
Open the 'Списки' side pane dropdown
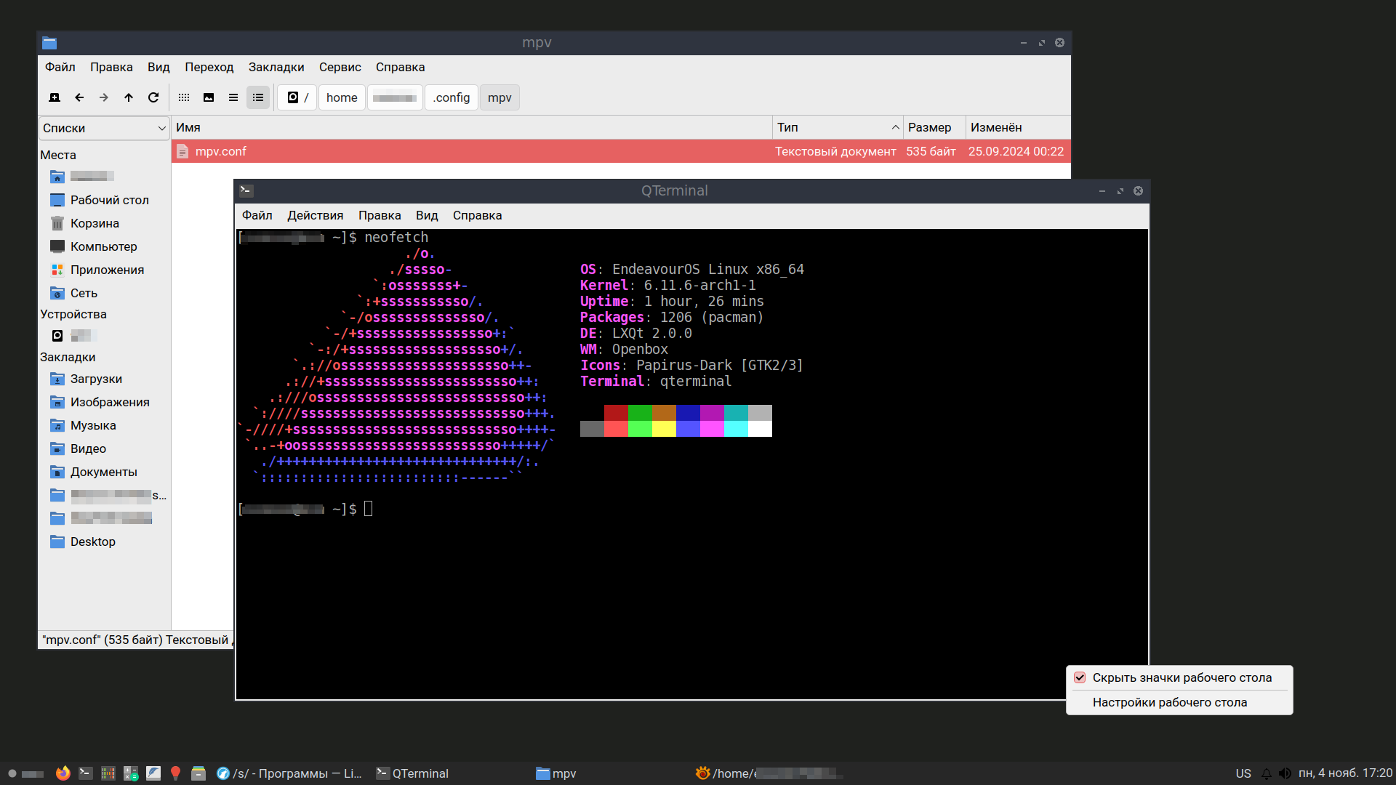tap(104, 128)
